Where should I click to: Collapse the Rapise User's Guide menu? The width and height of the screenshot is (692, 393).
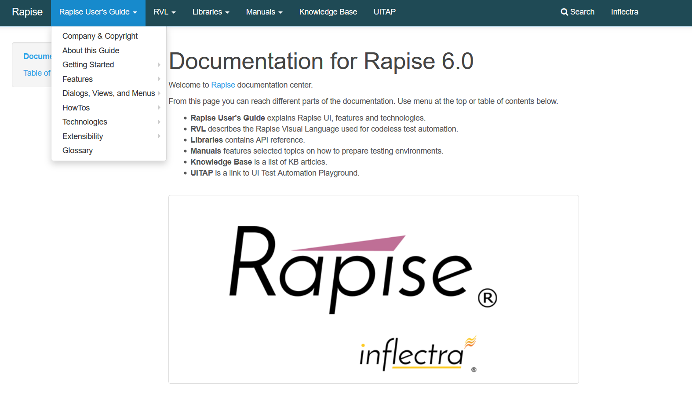click(x=98, y=12)
